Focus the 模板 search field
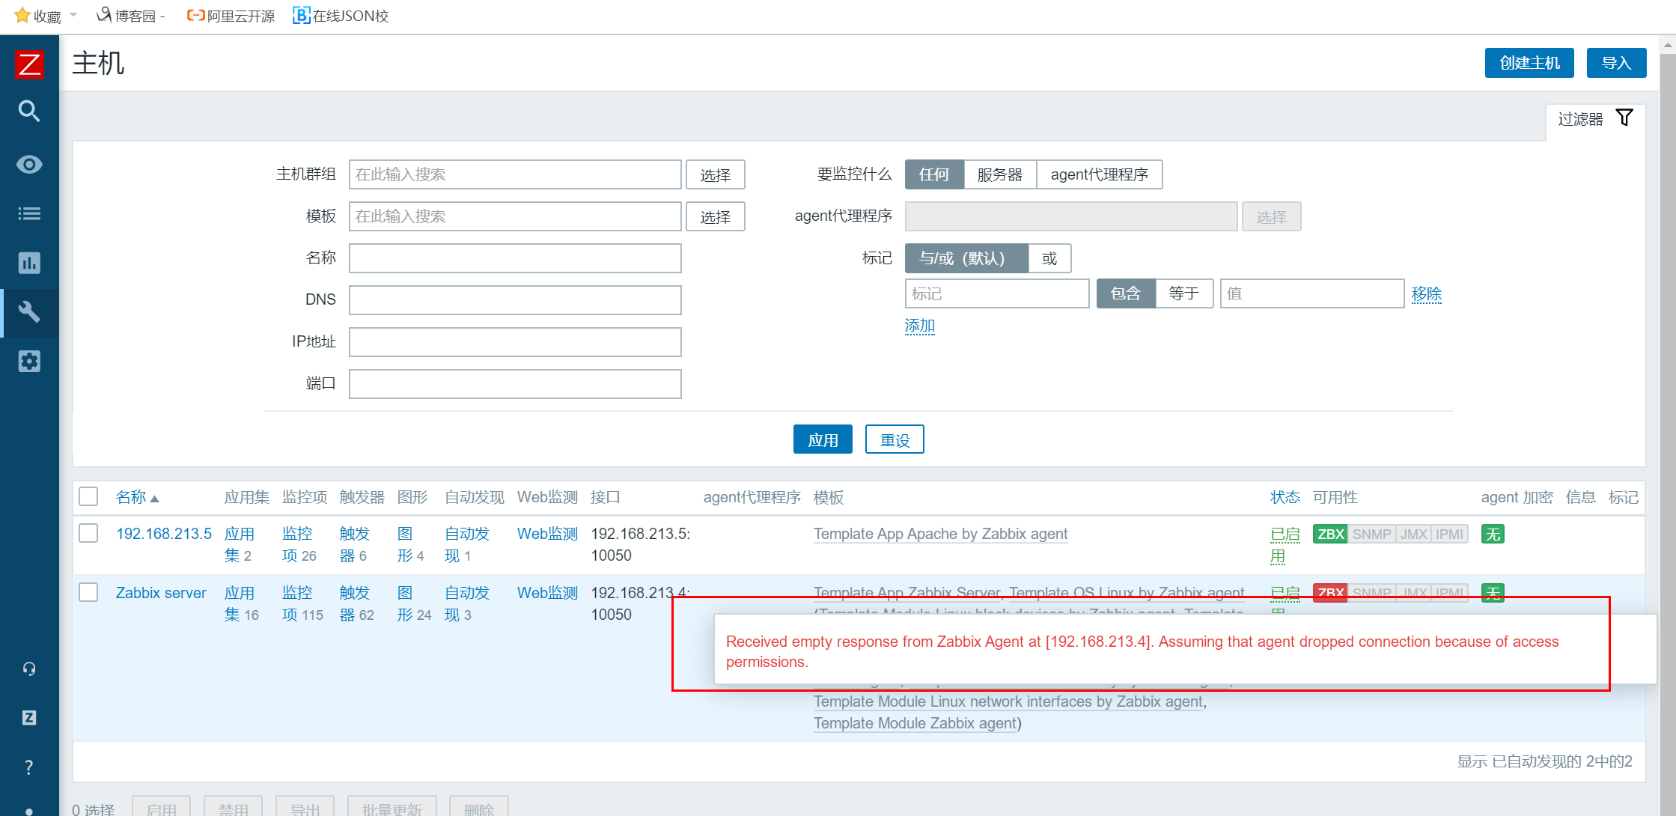The height and width of the screenshot is (816, 1676). pos(515,216)
